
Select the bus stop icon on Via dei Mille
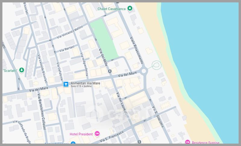point(110,71)
